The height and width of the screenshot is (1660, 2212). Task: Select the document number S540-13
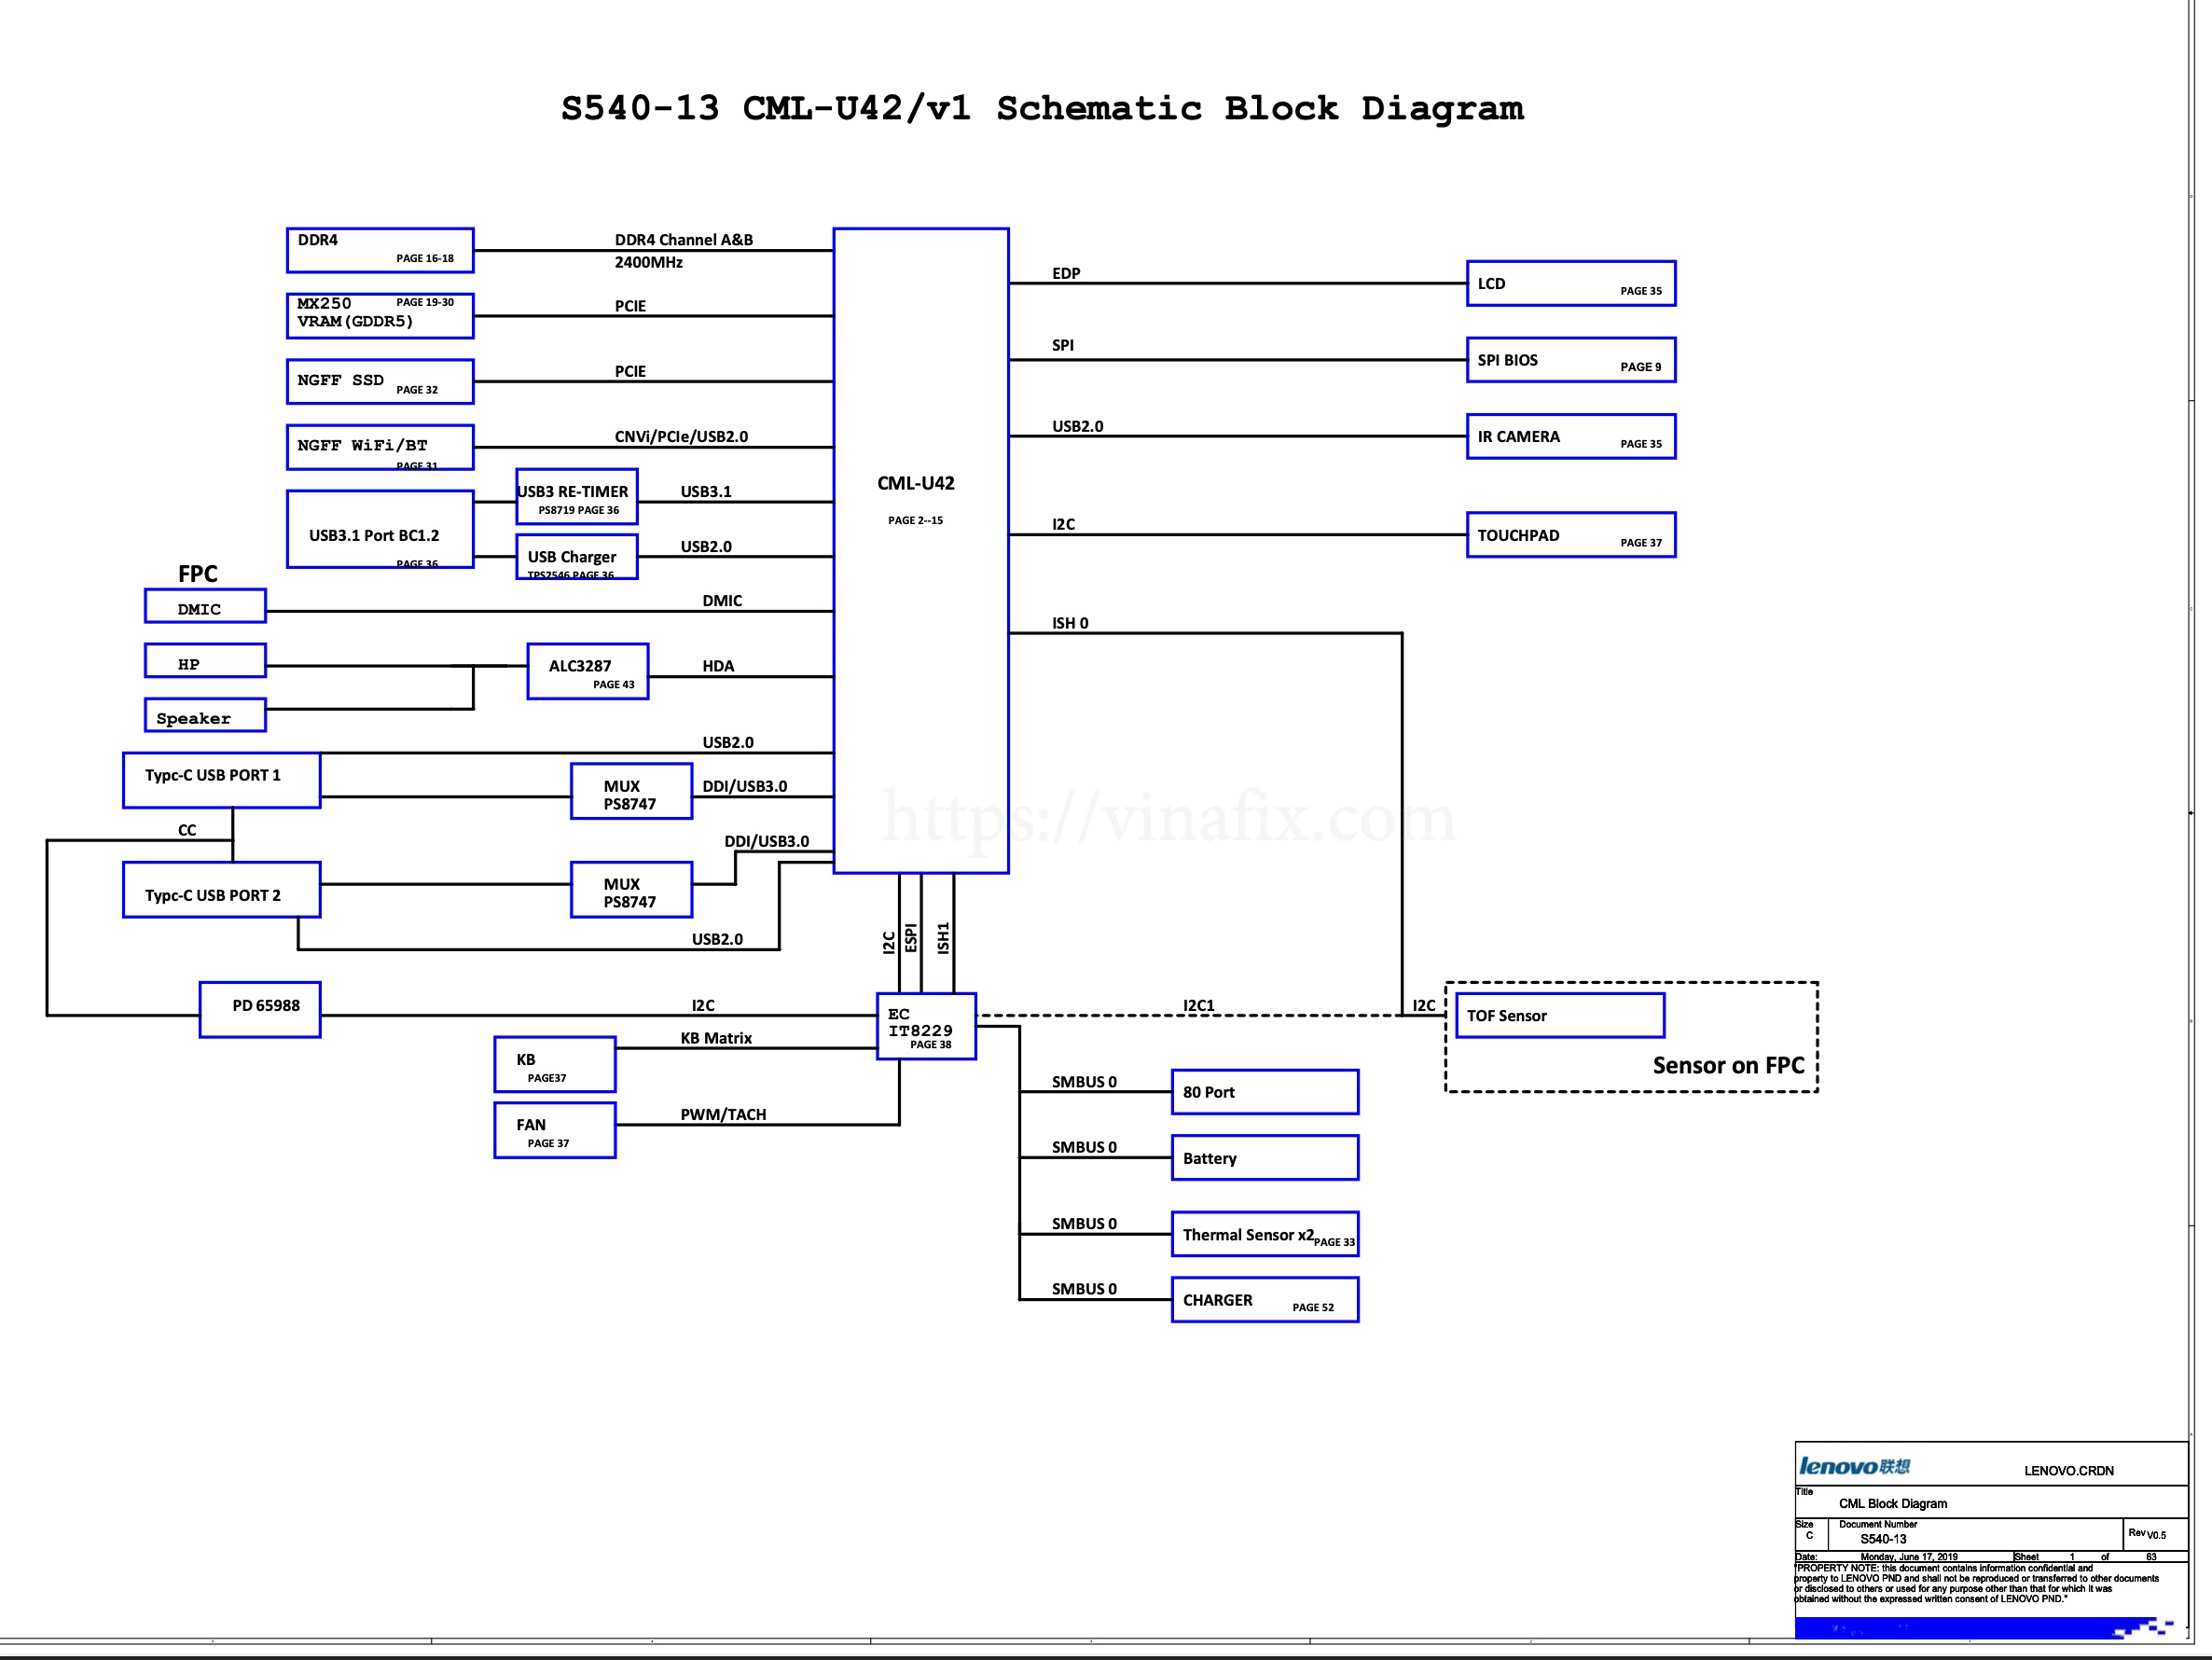pos(1883,1539)
